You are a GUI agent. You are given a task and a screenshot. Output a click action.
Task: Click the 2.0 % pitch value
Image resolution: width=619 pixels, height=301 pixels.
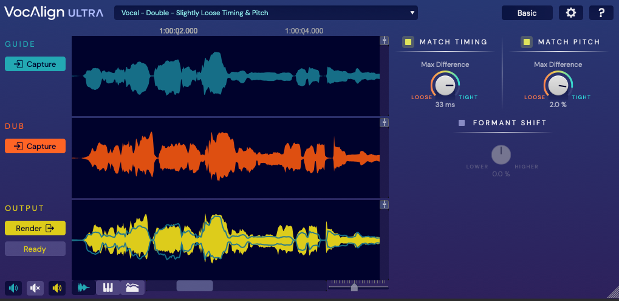[558, 105]
